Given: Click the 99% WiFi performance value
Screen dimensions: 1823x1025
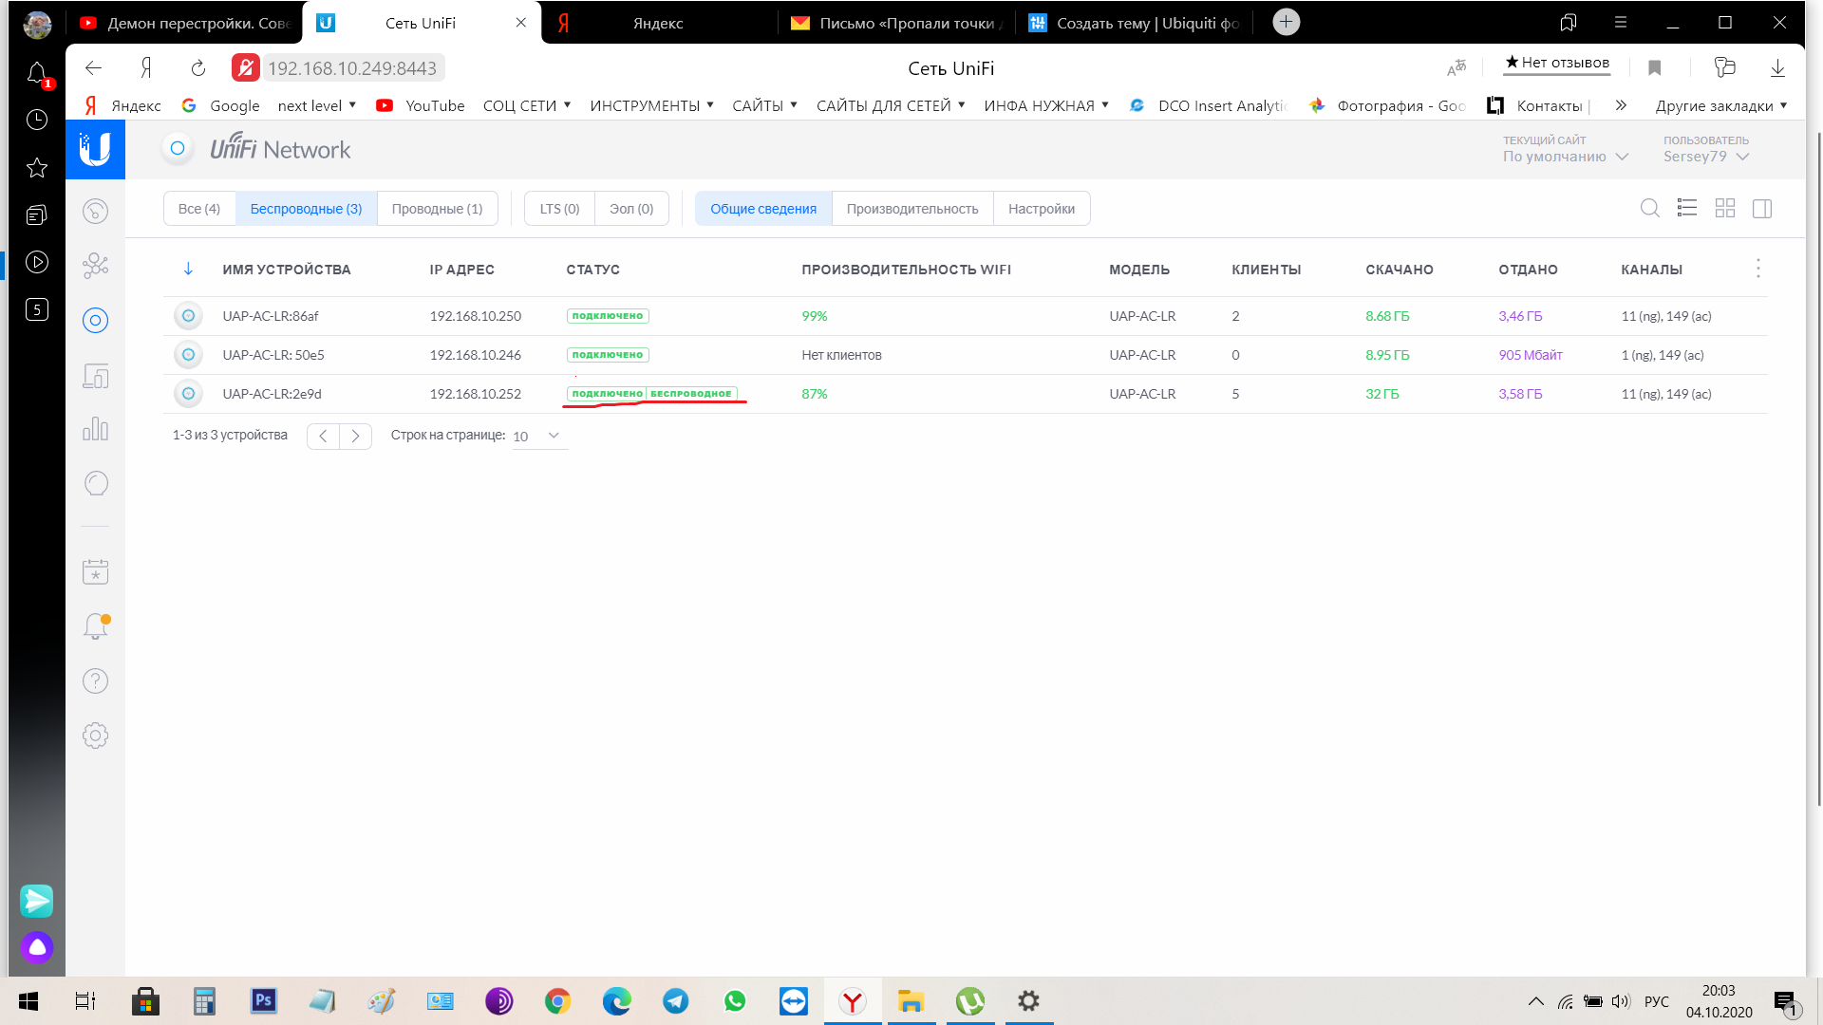Looking at the screenshot, I should (815, 316).
